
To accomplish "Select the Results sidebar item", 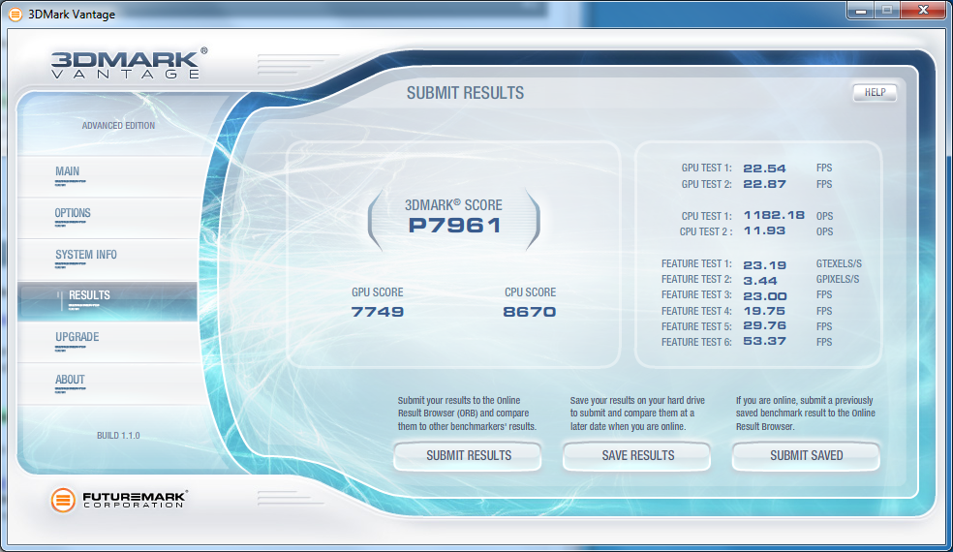I will [x=107, y=301].
